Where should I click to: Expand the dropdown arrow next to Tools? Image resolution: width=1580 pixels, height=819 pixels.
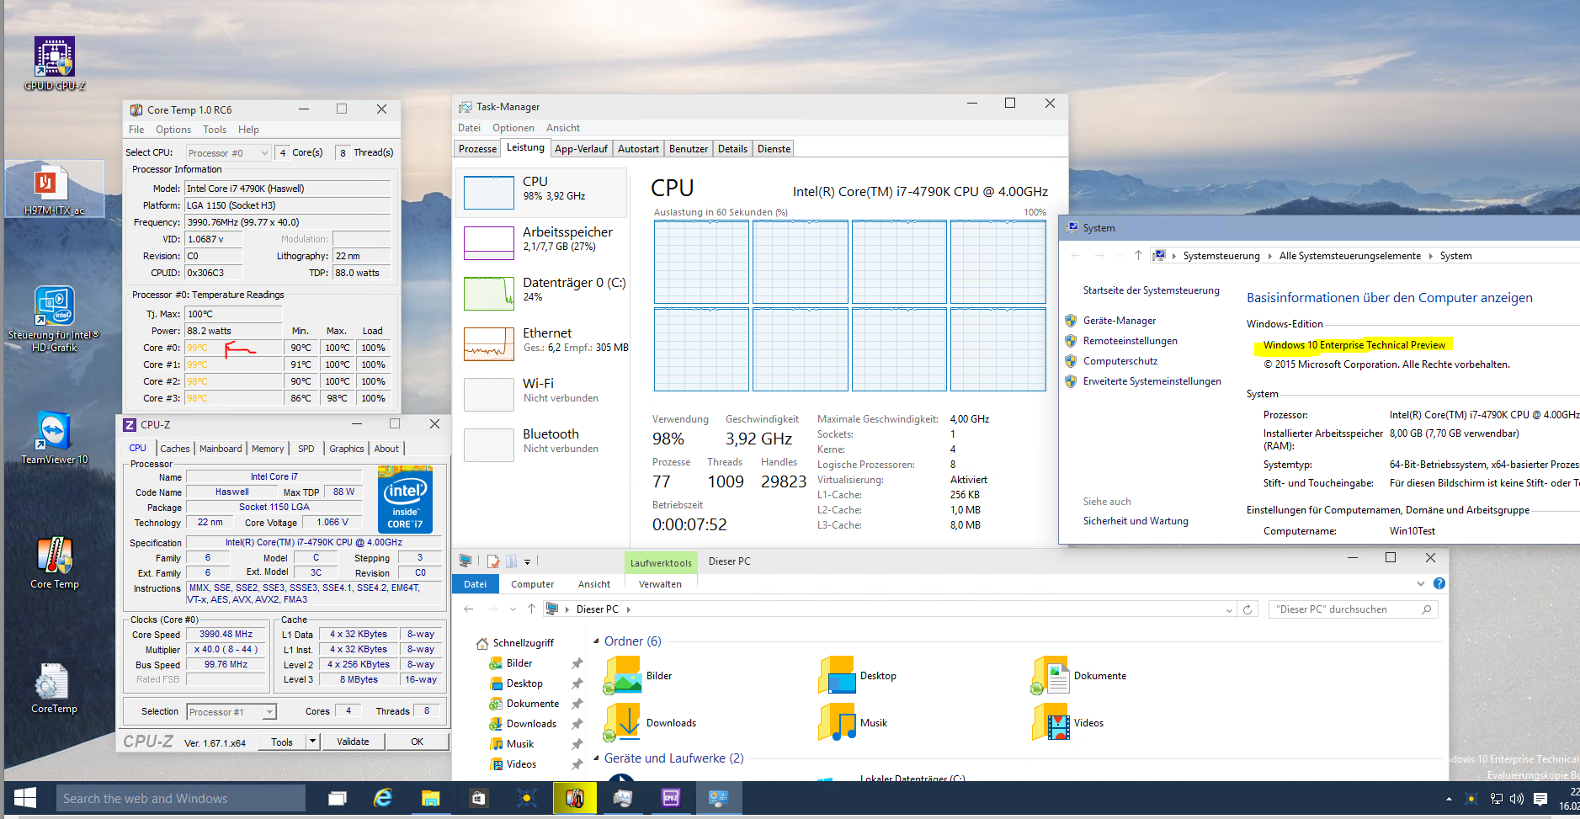[312, 742]
